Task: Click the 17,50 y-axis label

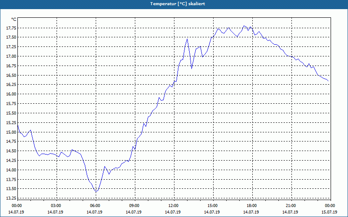Action: (11, 37)
